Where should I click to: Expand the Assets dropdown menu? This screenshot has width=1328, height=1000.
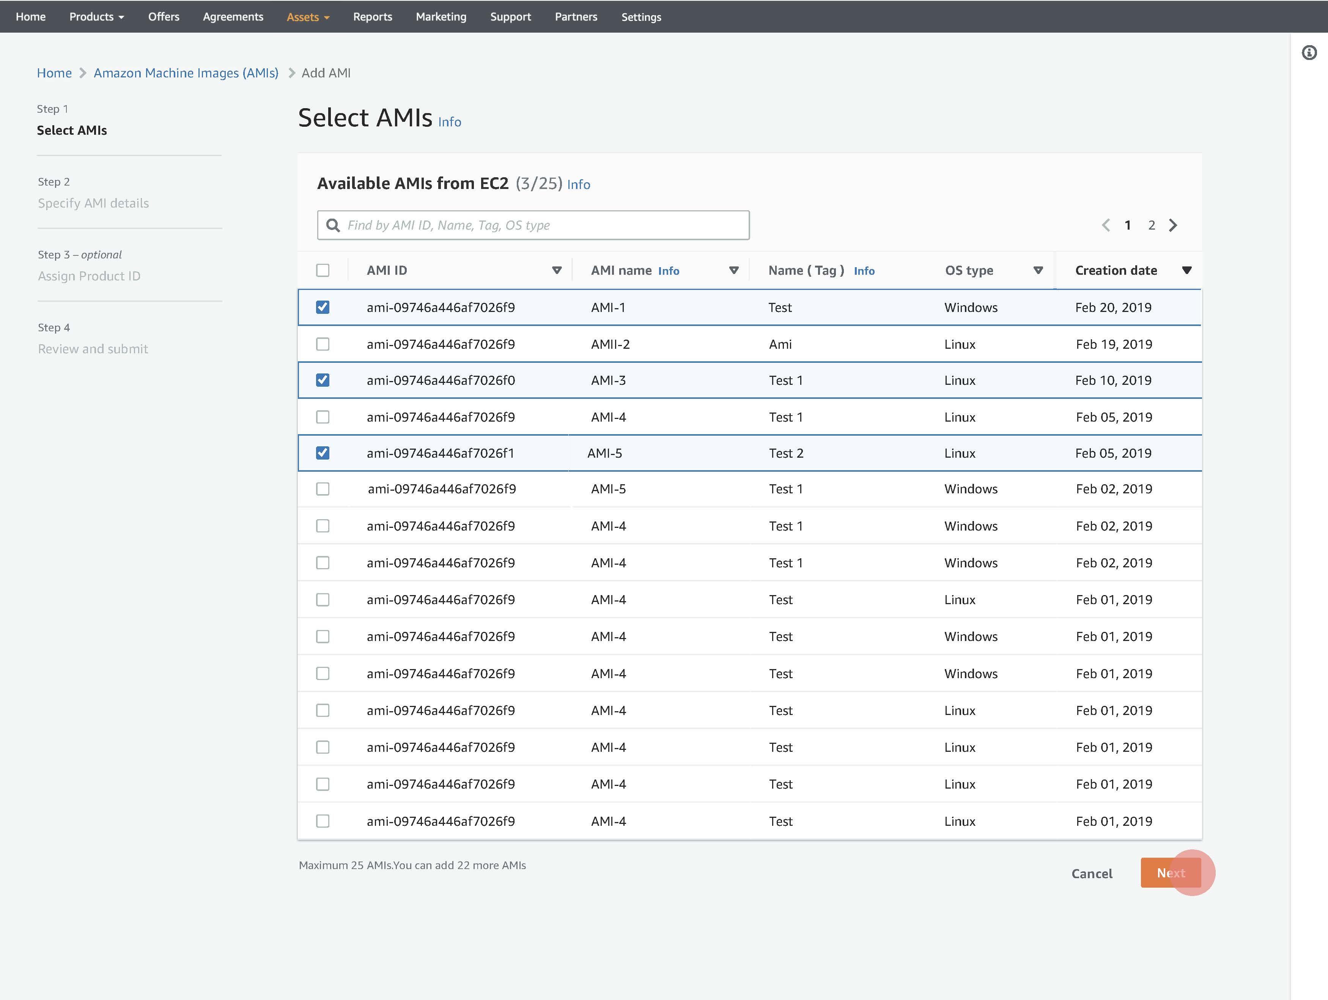pos(308,17)
